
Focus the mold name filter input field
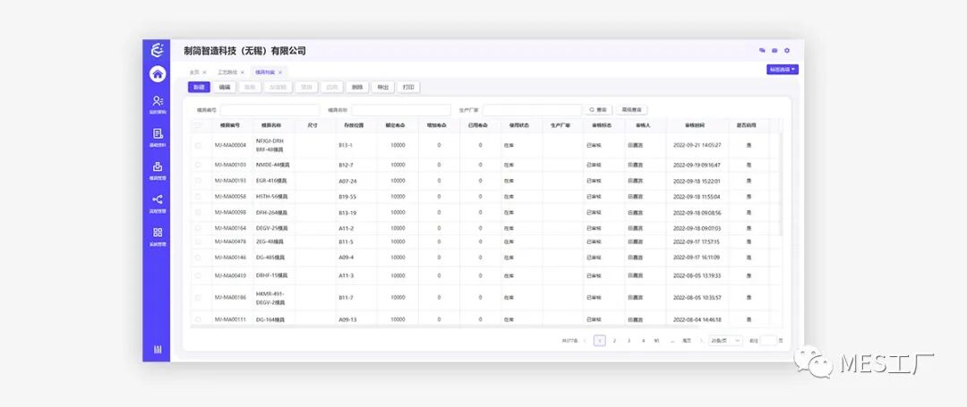tap(401, 110)
